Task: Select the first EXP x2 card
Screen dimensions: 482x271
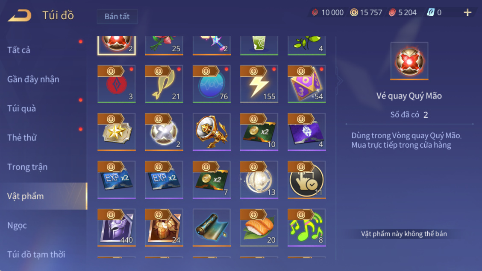Action: 117,180
